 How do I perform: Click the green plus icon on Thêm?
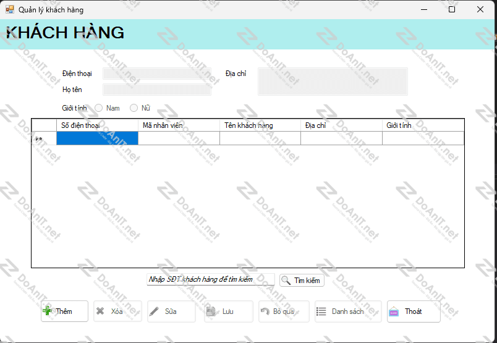[47, 311]
